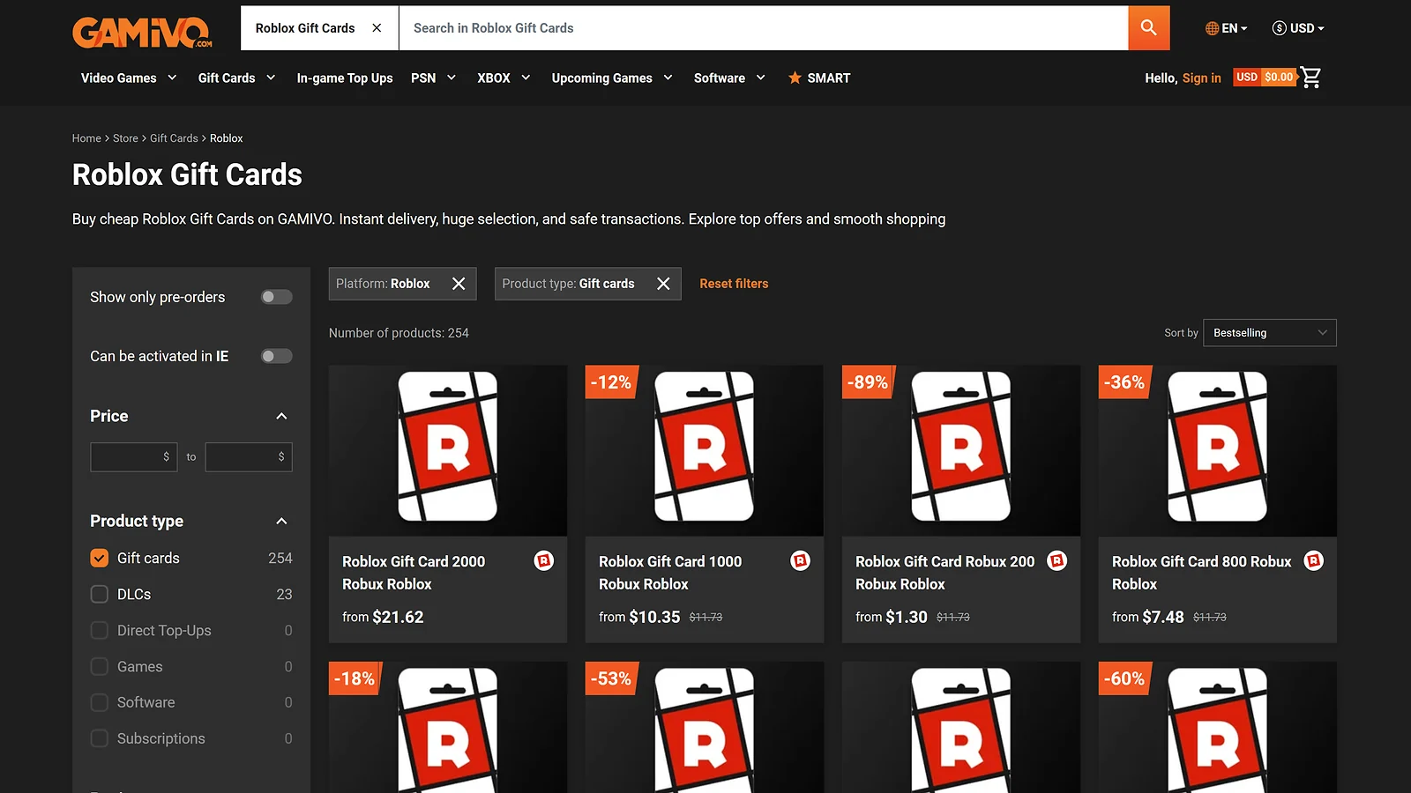Open the USD currency dropdown
This screenshot has width=1411, height=793.
pyautogui.click(x=1298, y=28)
